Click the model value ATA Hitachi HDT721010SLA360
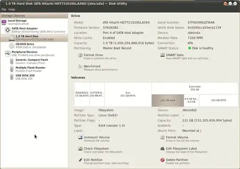The image size is (240, 169). click(126, 23)
